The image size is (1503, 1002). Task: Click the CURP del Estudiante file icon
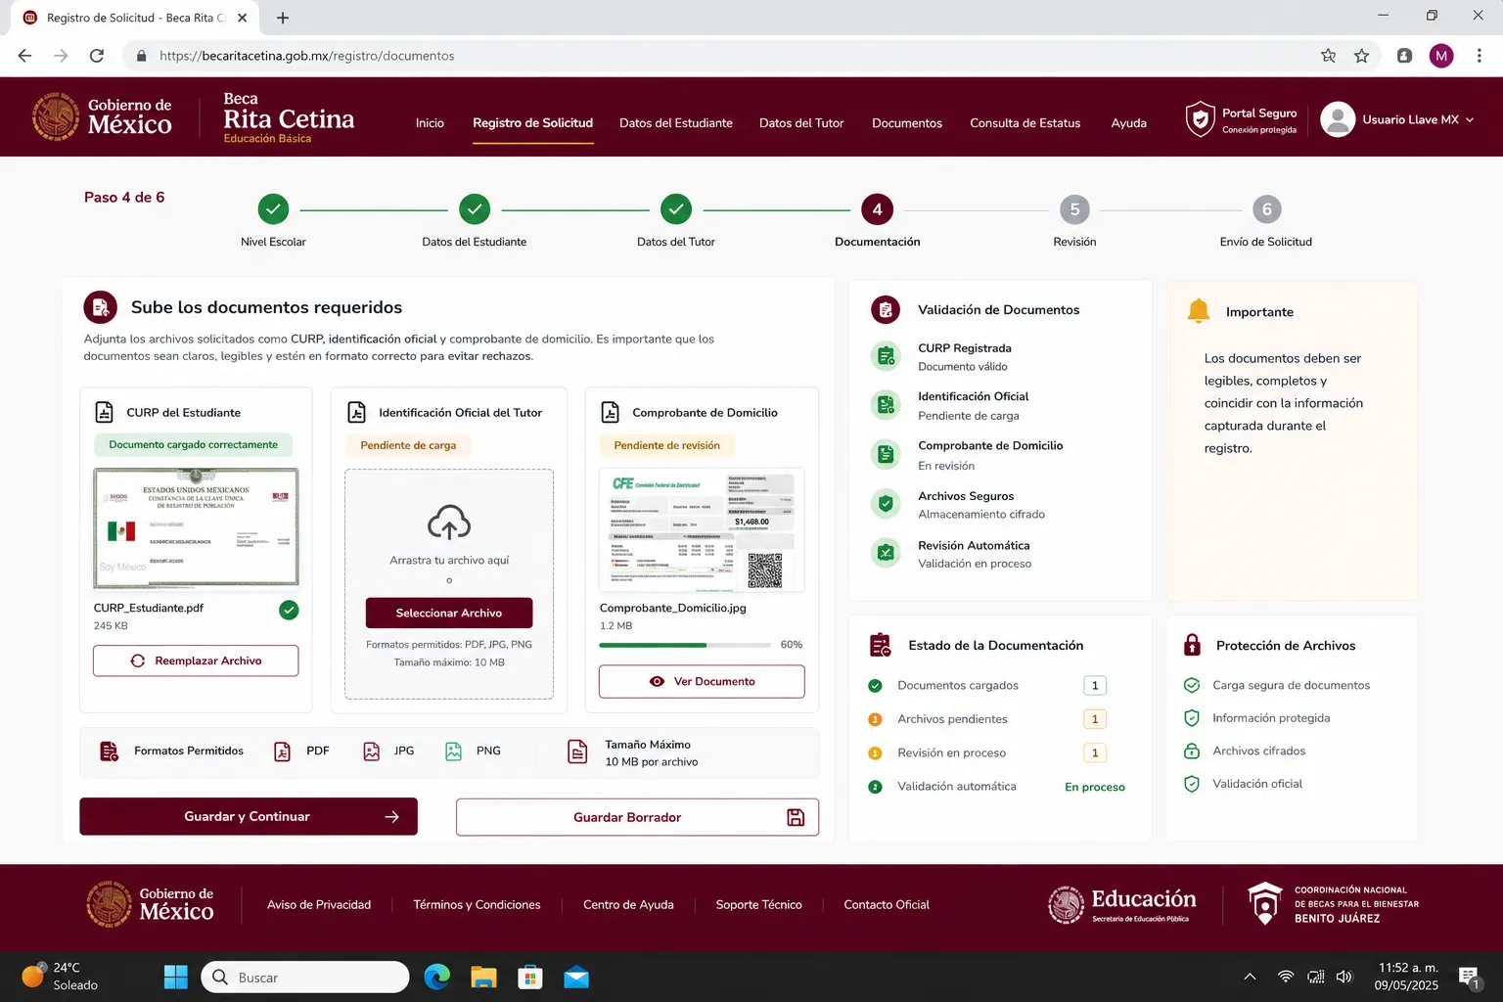tap(104, 412)
